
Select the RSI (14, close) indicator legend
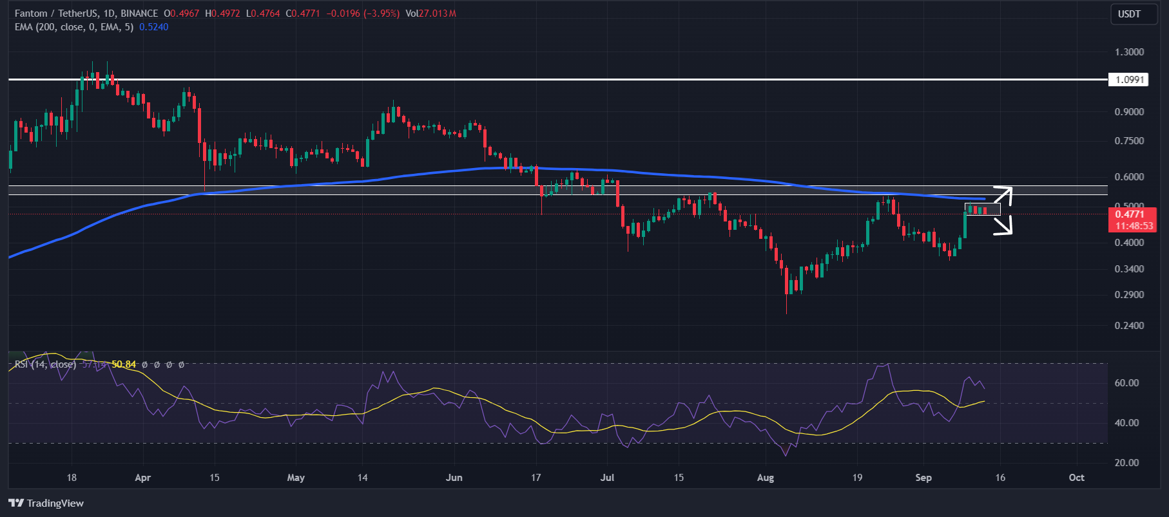click(x=45, y=364)
